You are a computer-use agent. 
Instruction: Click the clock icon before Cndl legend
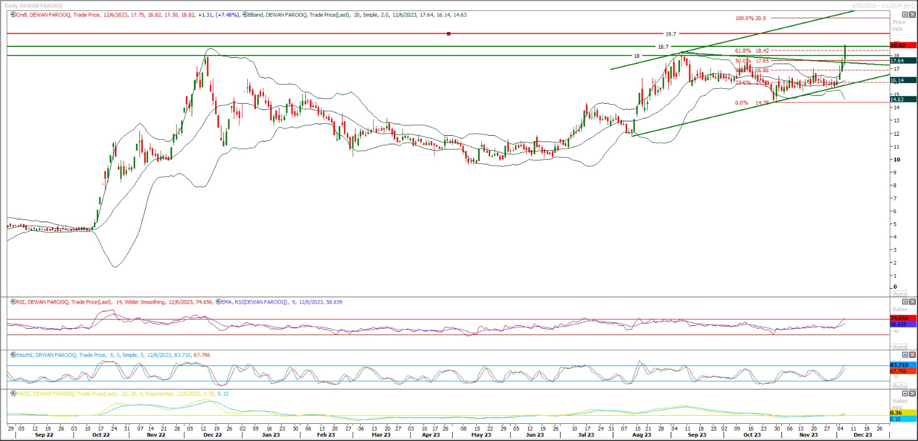point(13,15)
